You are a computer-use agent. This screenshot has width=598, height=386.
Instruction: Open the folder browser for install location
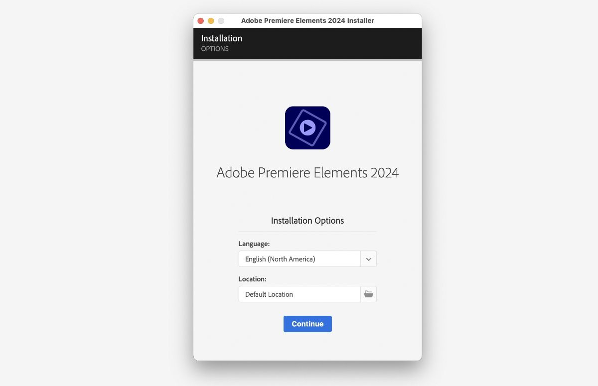click(x=368, y=294)
